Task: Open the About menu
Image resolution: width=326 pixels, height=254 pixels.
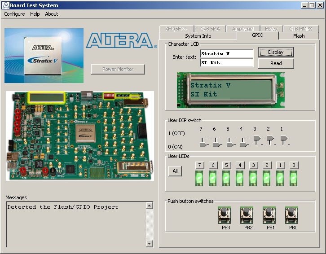Action: [51, 14]
